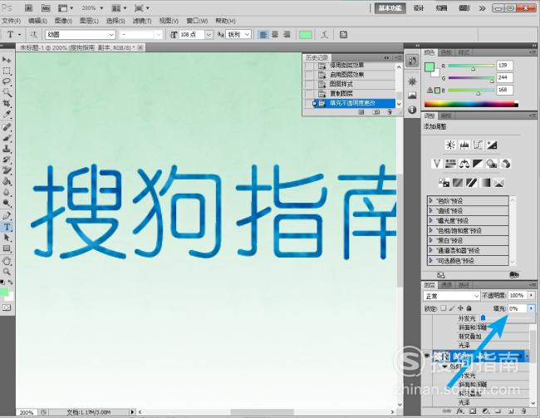Toggle the text orientation button
540x418 pixels.
[x=33, y=34]
